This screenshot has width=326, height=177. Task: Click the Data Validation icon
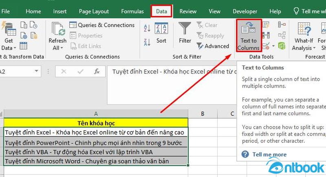click(x=266, y=46)
